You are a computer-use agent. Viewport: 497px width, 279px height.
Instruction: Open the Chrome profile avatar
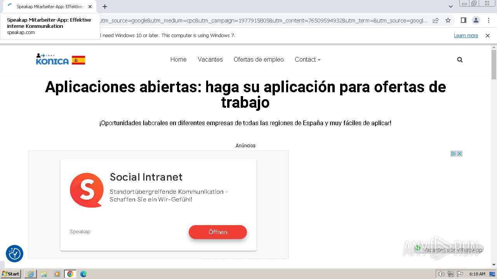pyautogui.click(x=476, y=20)
